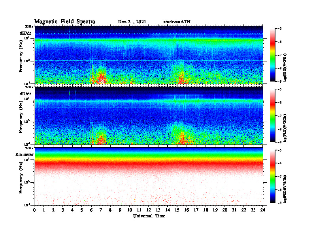
Task: Click the "12" hour tick label
Action: (x=149, y=210)
